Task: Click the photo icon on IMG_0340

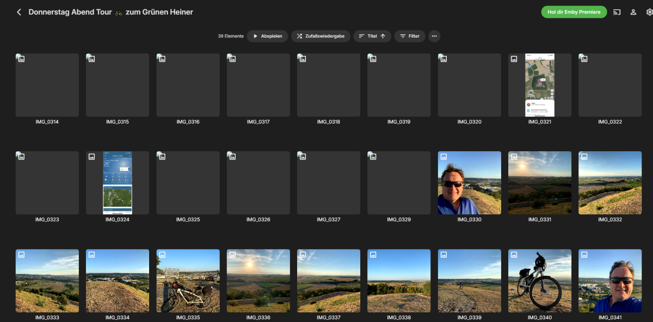Action: 514,255
